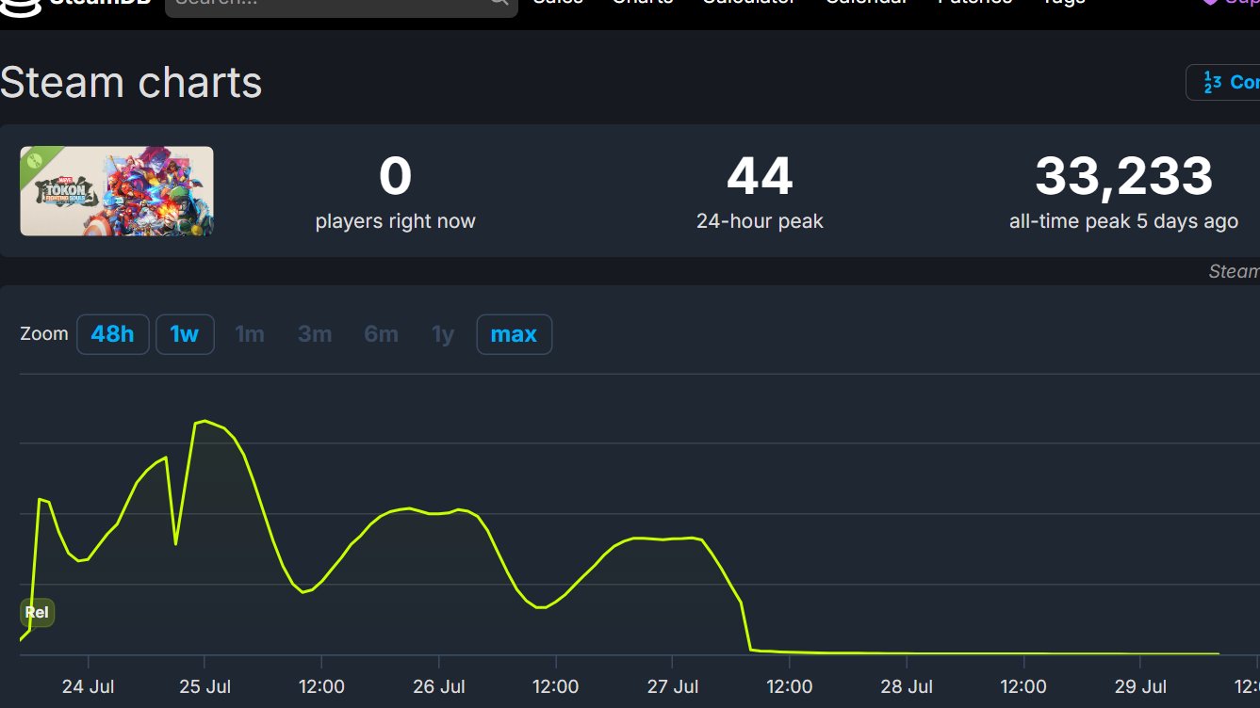Open the Marvel Tokon game thumbnail

[x=117, y=191]
